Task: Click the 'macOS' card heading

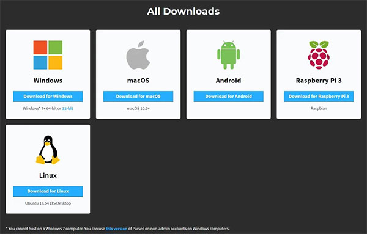Action: point(138,81)
